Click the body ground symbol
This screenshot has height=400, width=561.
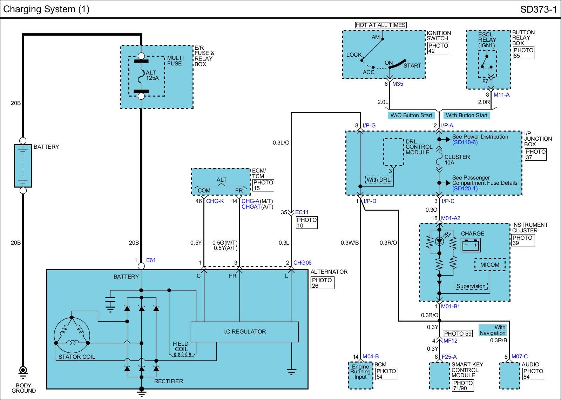click(x=23, y=371)
